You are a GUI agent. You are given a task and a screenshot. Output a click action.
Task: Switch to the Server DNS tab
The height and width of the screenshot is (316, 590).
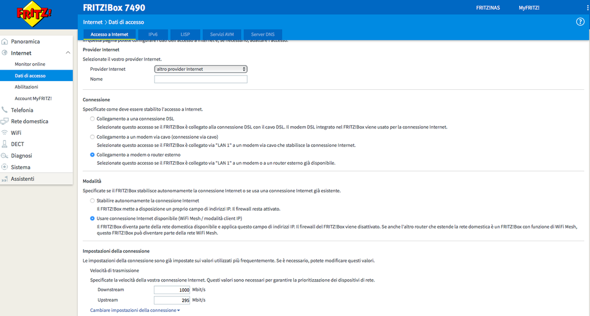click(x=263, y=34)
